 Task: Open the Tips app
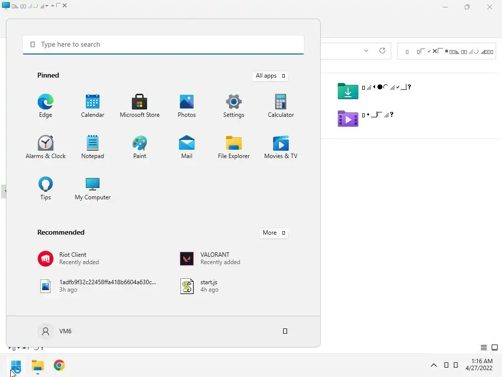(x=46, y=188)
